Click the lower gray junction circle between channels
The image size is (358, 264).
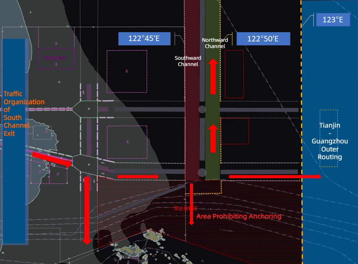[202, 172]
